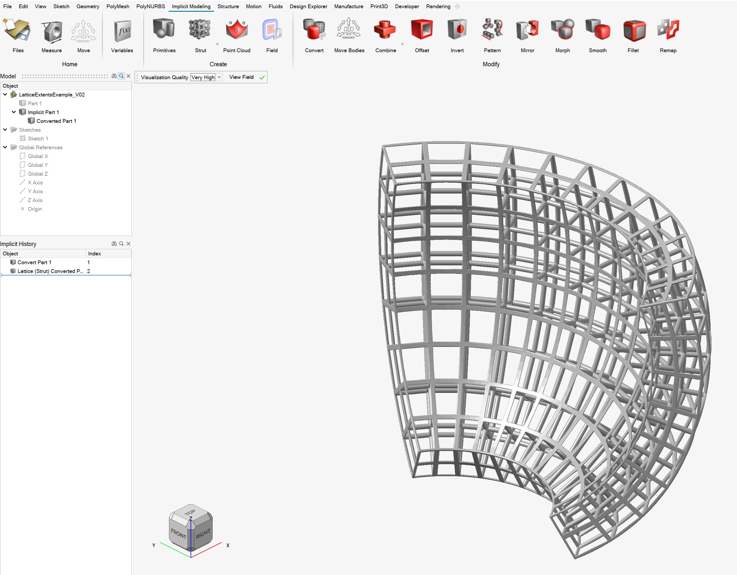Open the File menu
The image size is (737, 575).
[7, 6]
